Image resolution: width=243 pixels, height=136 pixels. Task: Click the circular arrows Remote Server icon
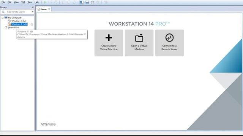pyautogui.click(x=169, y=38)
